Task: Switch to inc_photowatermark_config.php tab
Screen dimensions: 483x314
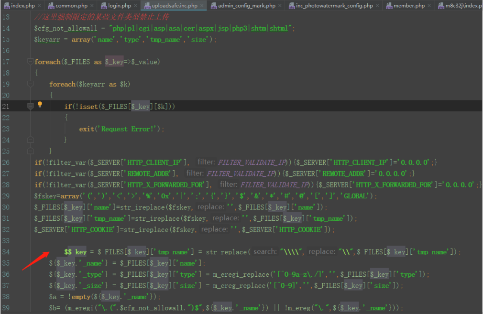Action: (x=335, y=6)
